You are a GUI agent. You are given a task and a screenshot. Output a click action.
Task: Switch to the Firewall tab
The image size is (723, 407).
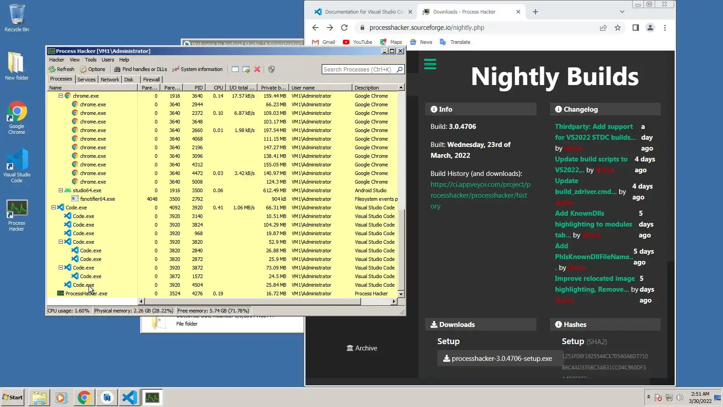click(151, 80)
